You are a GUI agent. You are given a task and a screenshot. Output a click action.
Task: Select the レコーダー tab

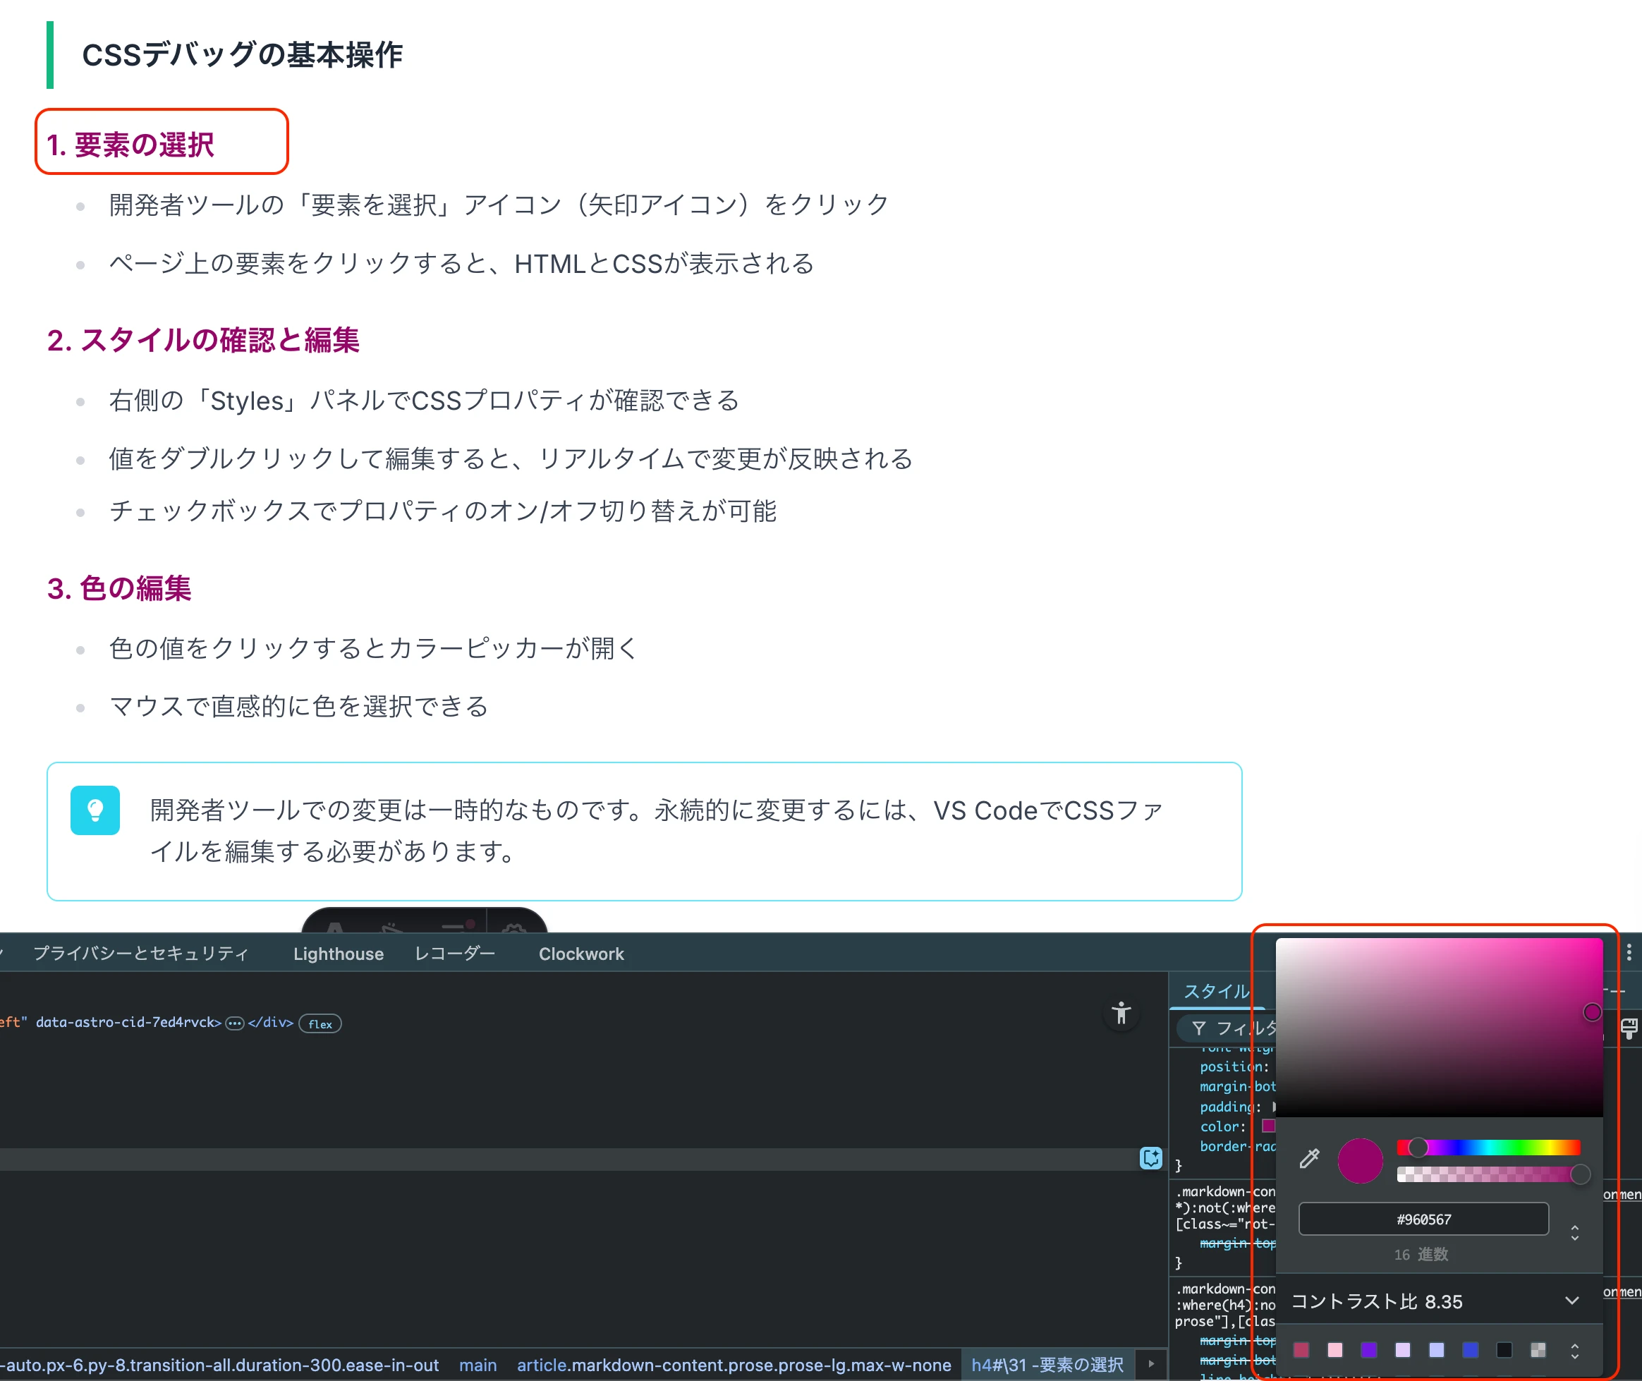click(455, 954)
